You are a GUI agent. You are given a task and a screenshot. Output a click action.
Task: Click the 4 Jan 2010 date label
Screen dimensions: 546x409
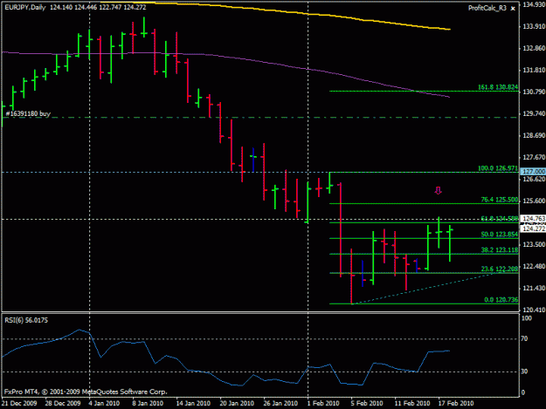(x=104, y=403)
